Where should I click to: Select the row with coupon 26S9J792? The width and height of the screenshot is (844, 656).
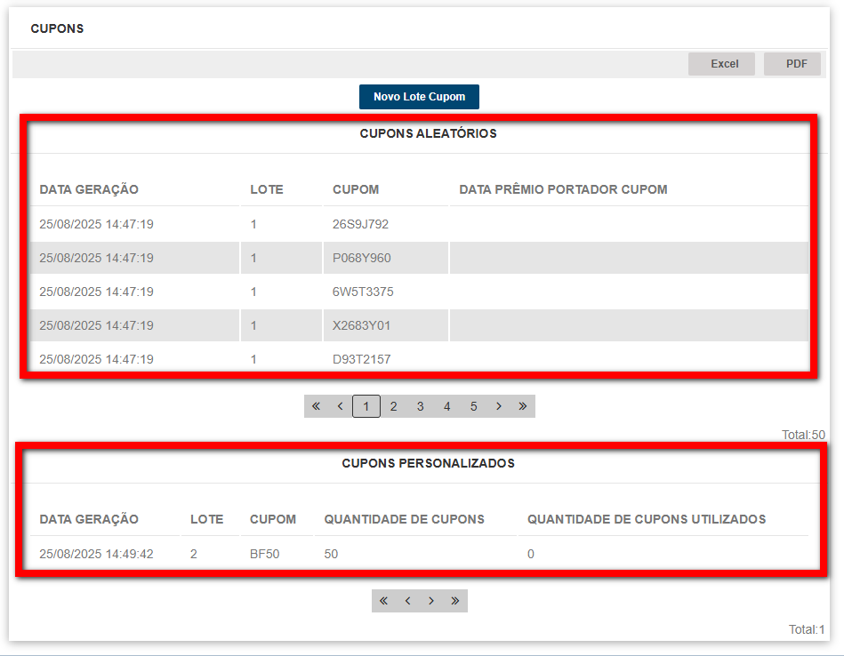(x=360, y=224)
